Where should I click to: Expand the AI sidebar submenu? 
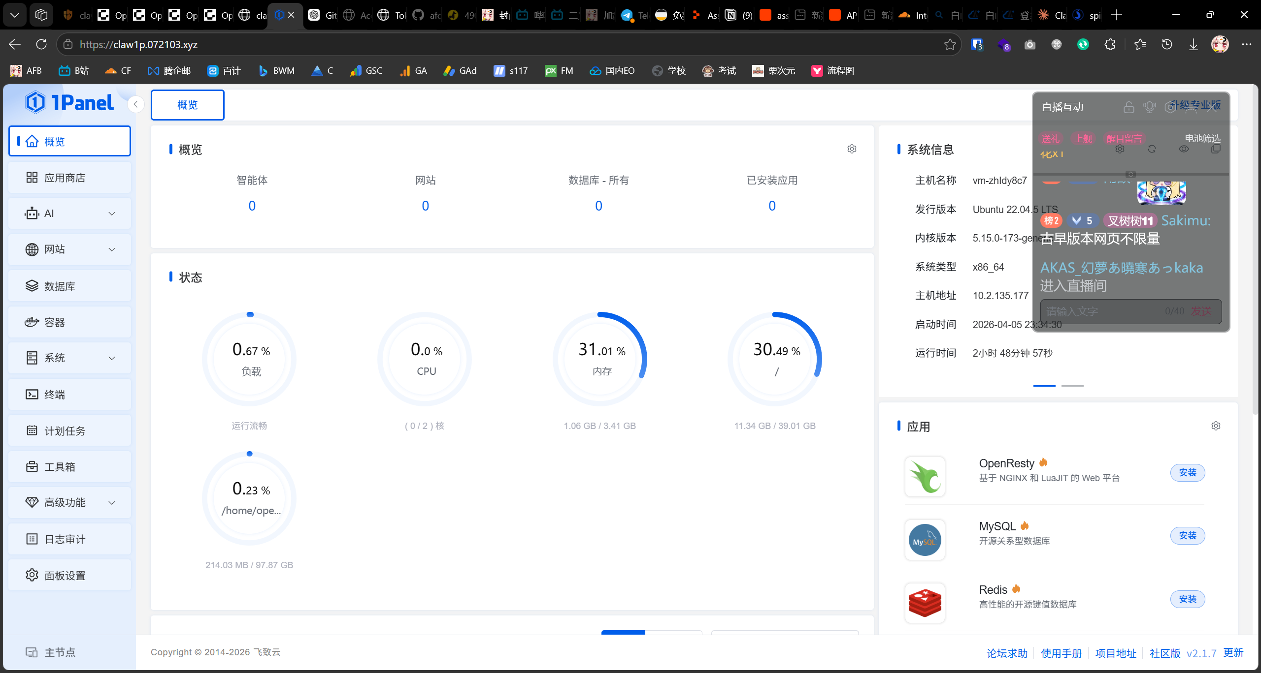click(112, 214)
